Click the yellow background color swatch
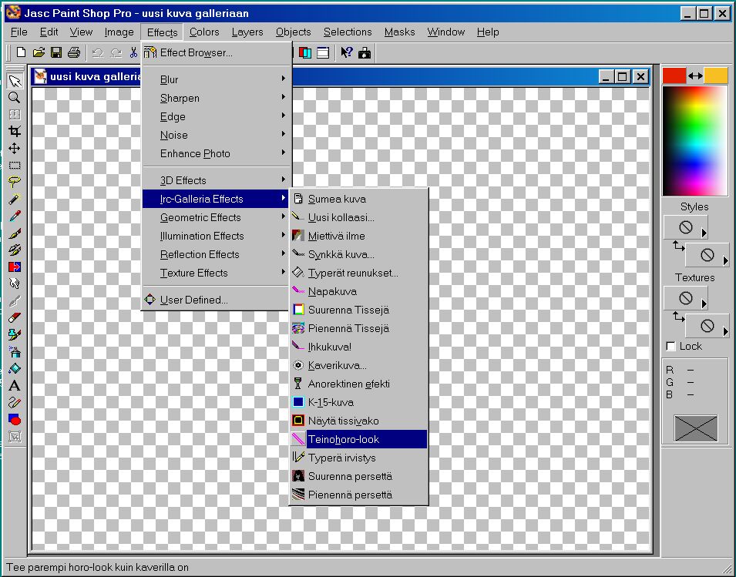736x577 pixels. 716,75
